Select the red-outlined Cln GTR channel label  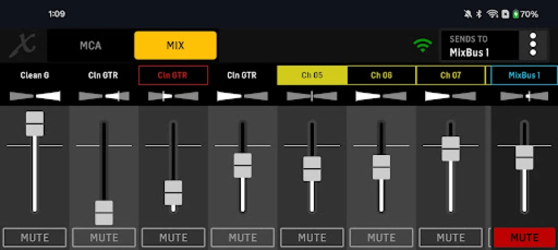pyautogui.click(x=173, y=76)
